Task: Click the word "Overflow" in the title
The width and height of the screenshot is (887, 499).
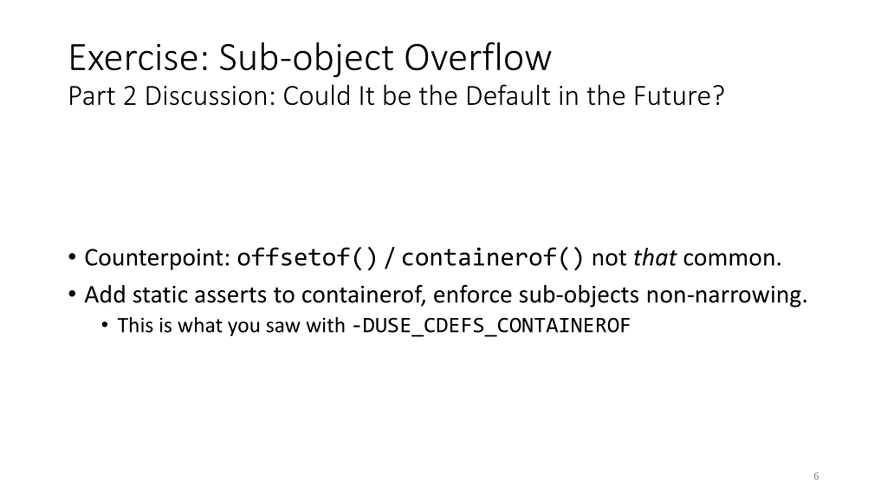Action: [x=478, y=58]
